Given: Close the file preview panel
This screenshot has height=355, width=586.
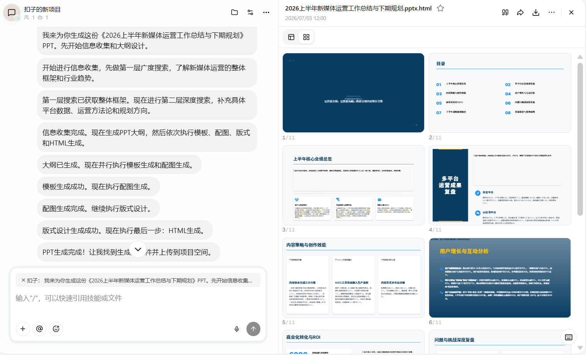Looking at the screenshot, I should click(x=571, y=12).
